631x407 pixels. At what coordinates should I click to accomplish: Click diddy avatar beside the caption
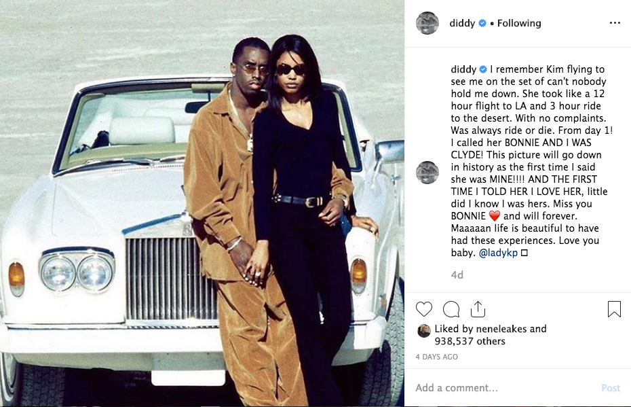pos(427,173)
